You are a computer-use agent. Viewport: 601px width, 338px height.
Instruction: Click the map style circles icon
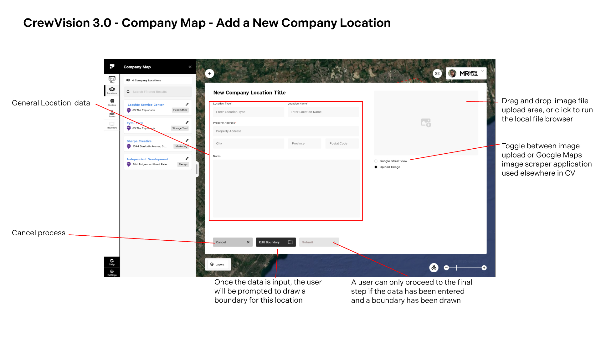coord(434,268)
